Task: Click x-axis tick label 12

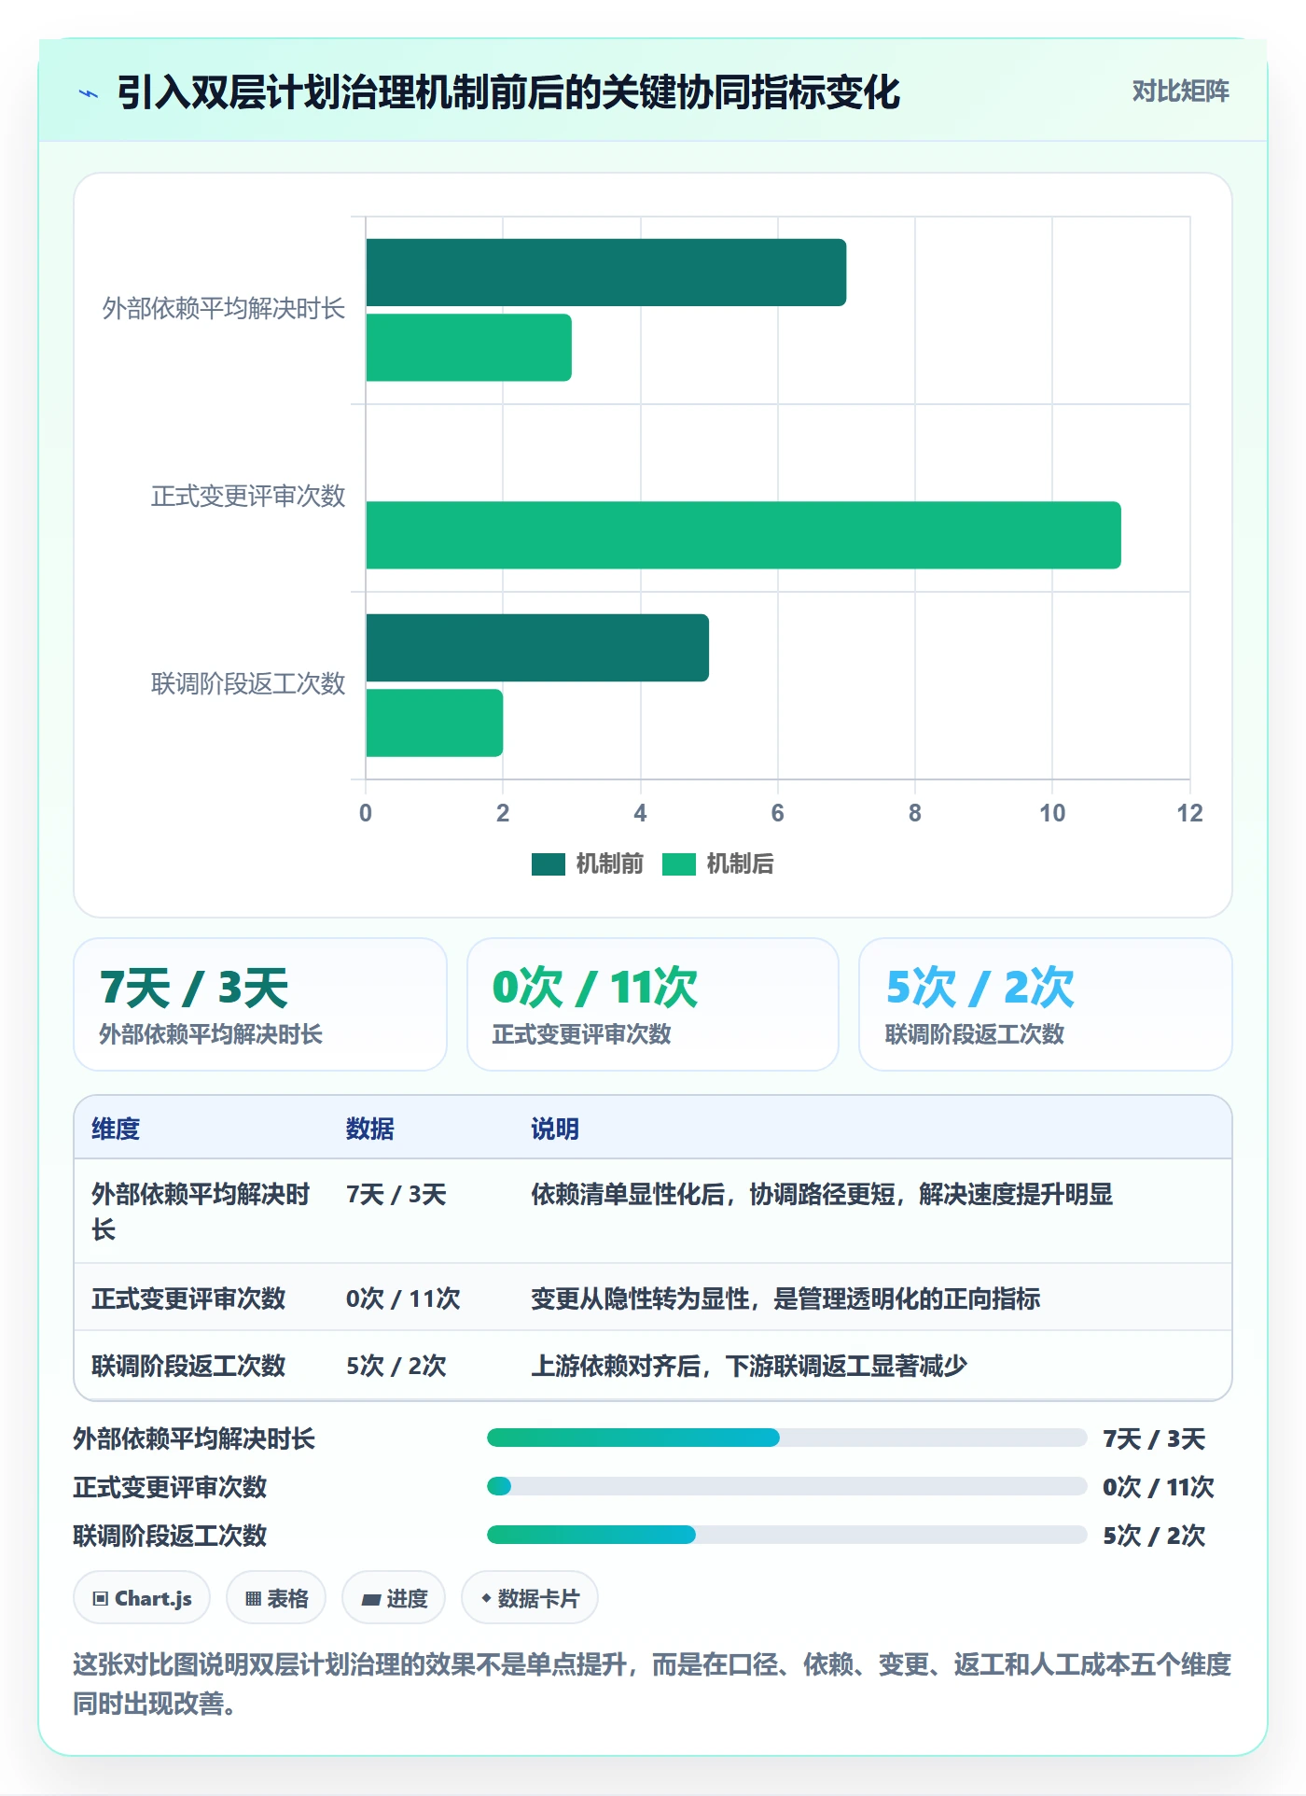Action: pos(1189,813)
